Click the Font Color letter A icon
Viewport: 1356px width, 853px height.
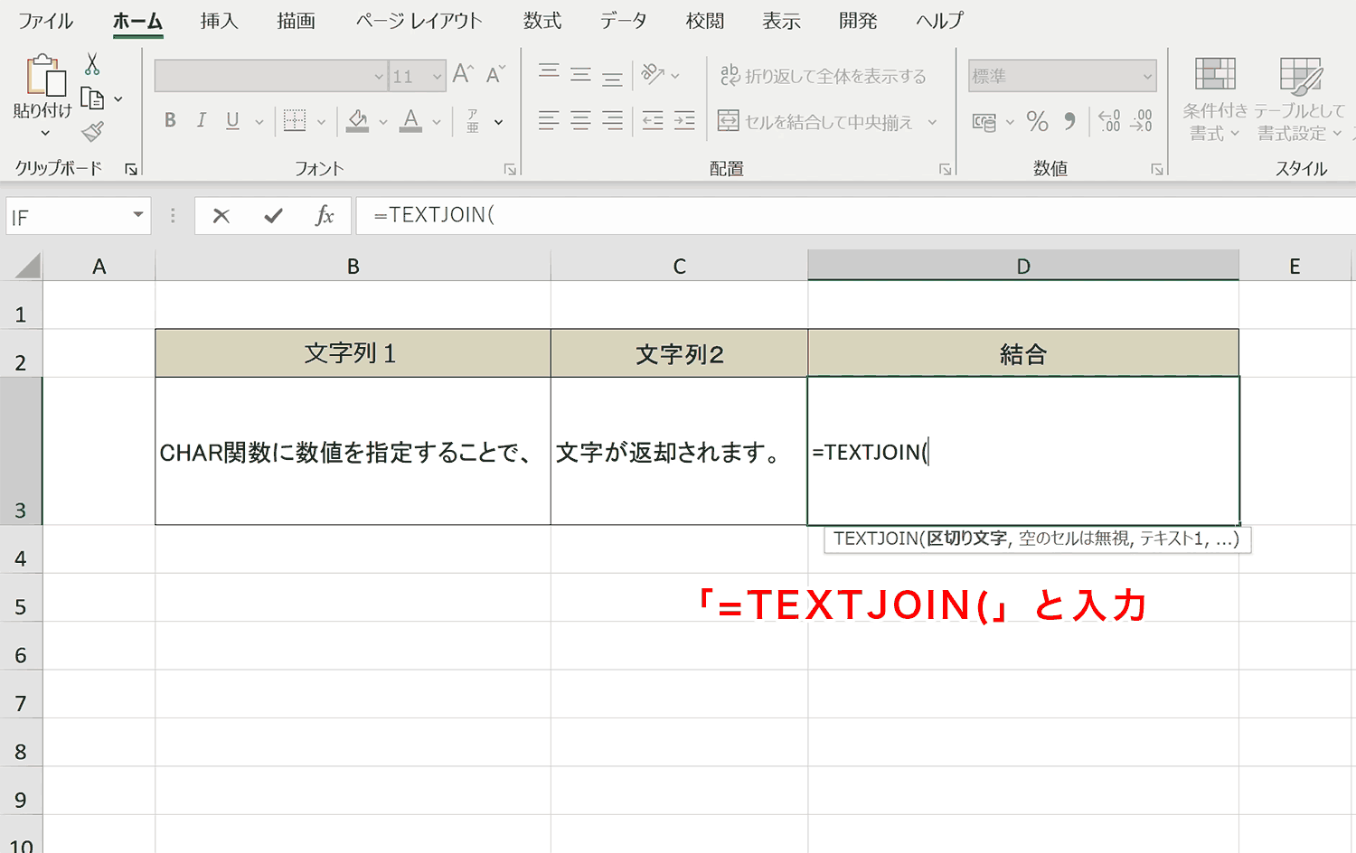pos(411,120)
